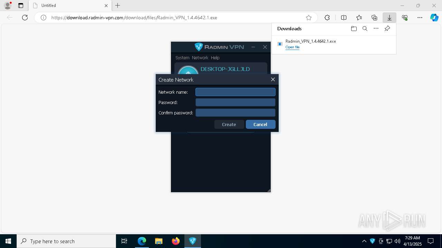Launch Firefox from the taskbar
442x248 pixels.
(176, 241)
